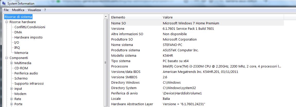Viewport: 296px width, 107px height.
Task: Click the American Megatrends BIOS value
Action: (x=200, y=72)
